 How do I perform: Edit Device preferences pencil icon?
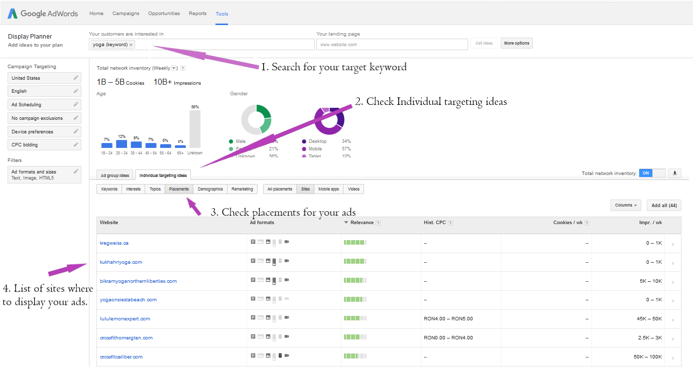75,131
